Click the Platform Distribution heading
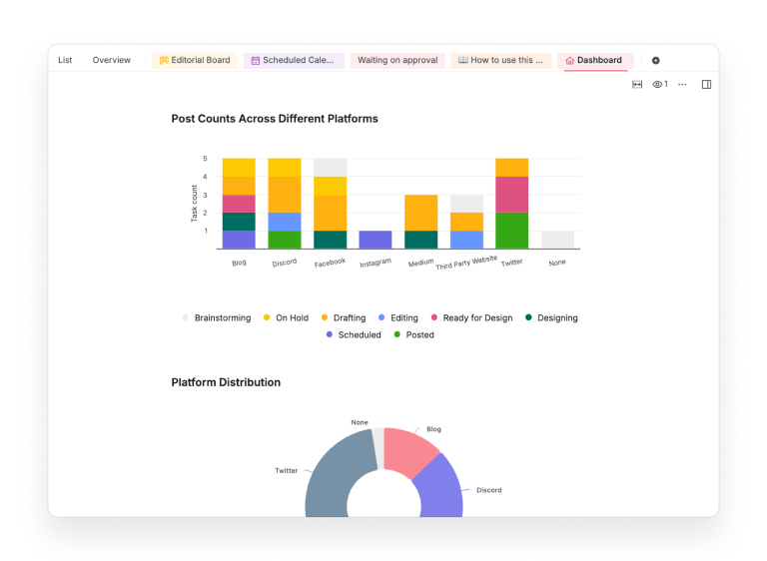The image size is (767, 561). point(226,382)
